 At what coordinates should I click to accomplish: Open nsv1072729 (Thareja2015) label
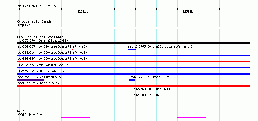pyautogui.click(x=38, y=83)
